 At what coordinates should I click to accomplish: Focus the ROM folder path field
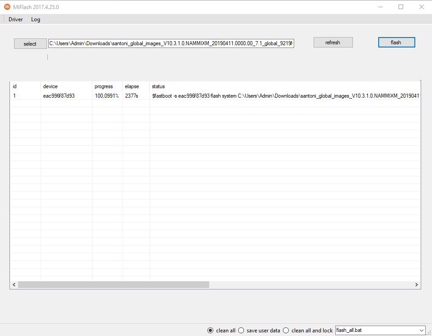(171, 43)
